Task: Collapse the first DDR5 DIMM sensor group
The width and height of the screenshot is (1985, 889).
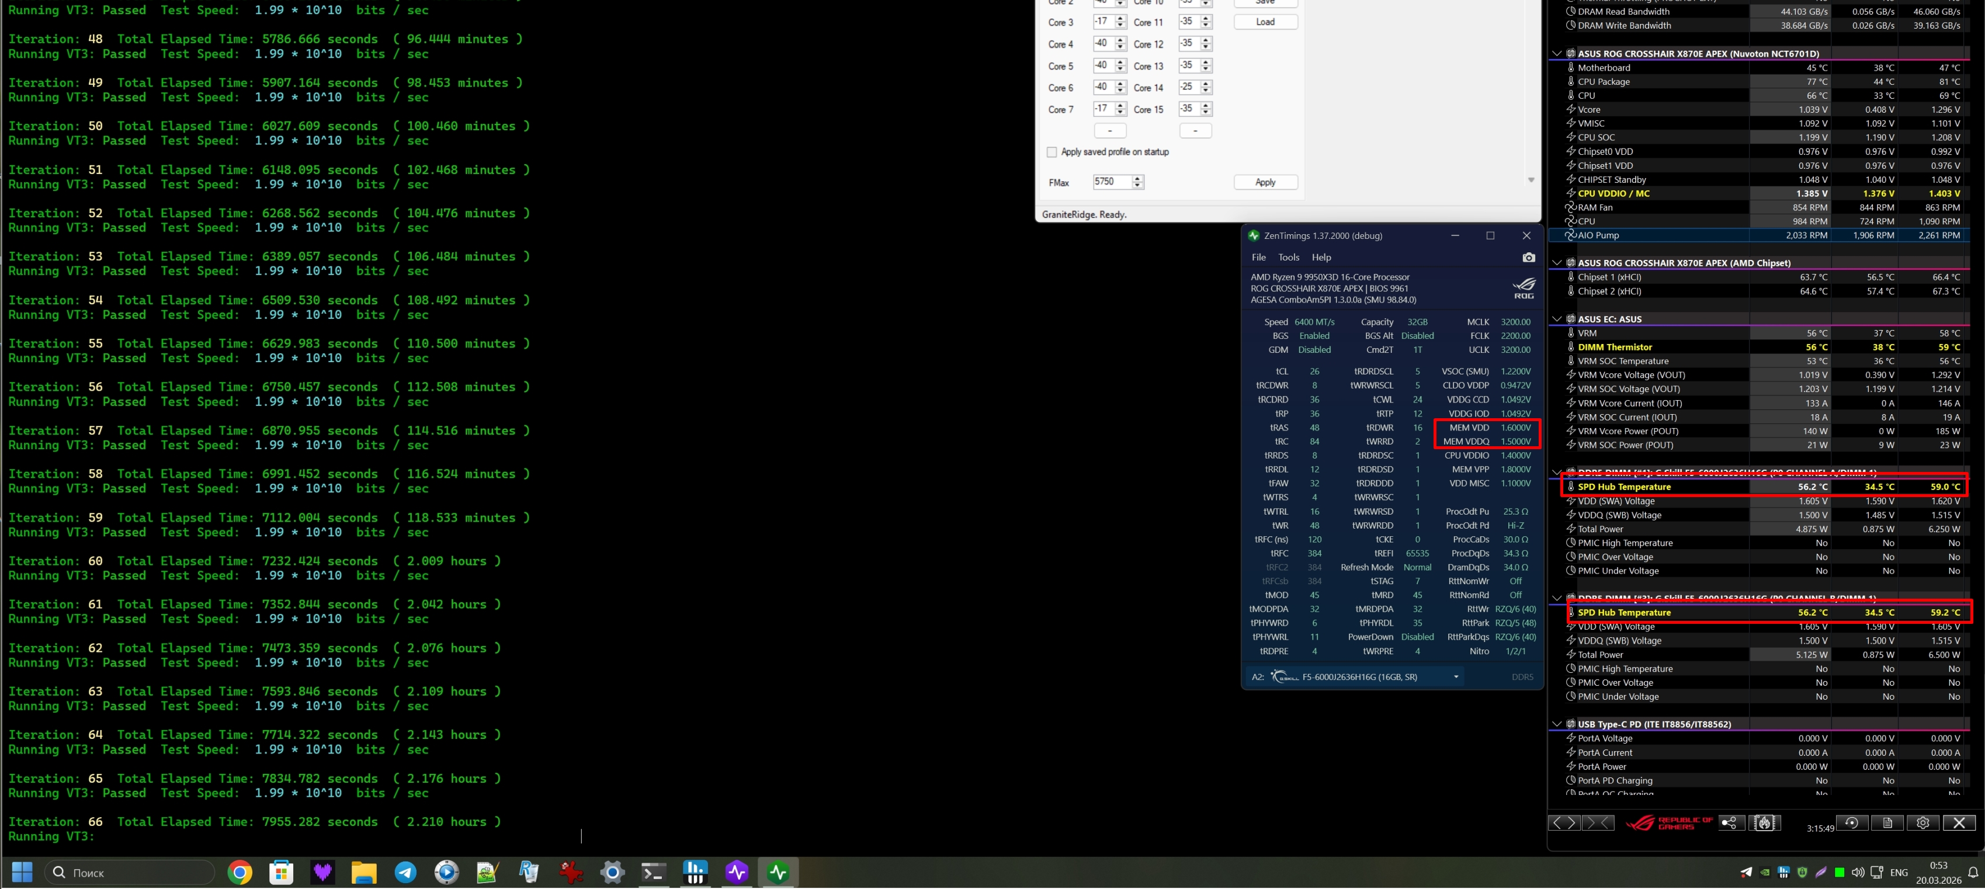Action: (1557, 471)
